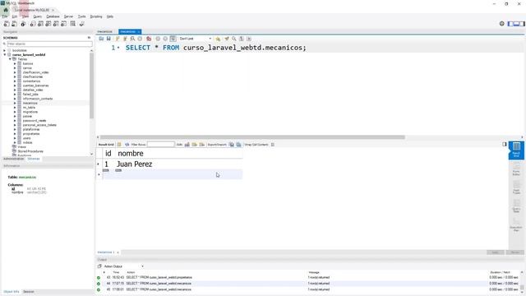This screenshot has height=296, width=526.
Task: Toggle the results side panel visibility
Action: (504, 145)
